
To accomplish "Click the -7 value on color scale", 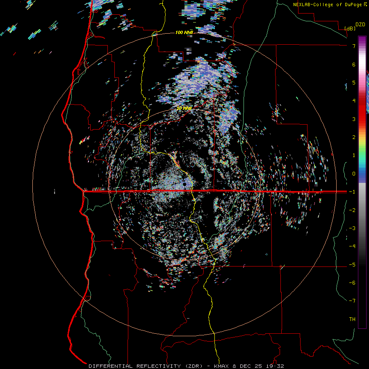I will click(x=352, y=301).
